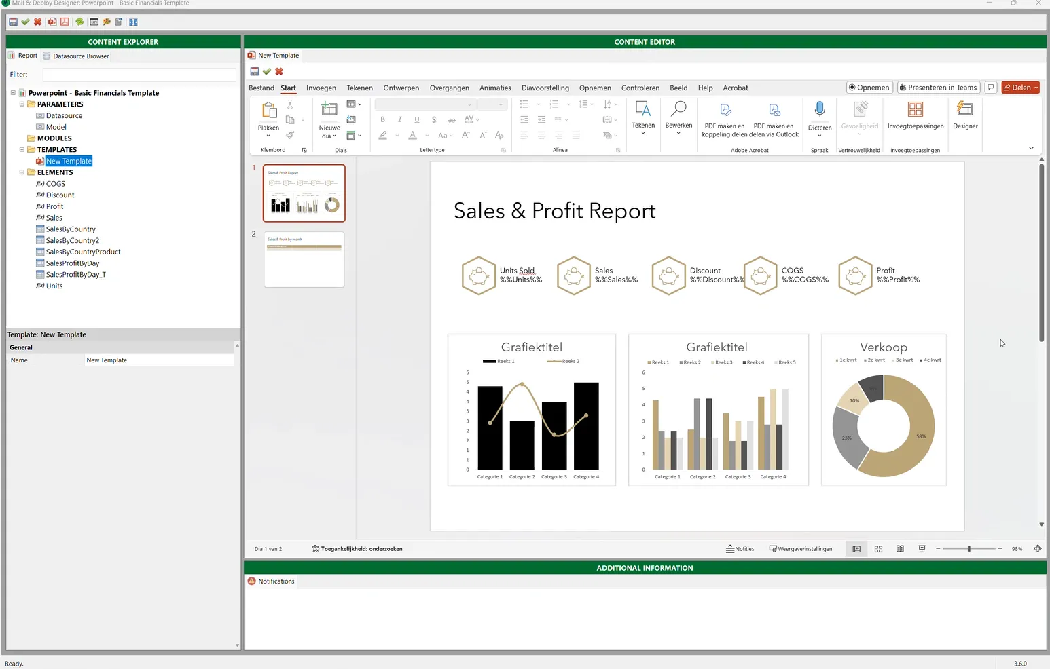Switch to the Invoegen ribbon tab
Image resolution: width=1050 pixels, height=669 pixels.
[321, 88]
